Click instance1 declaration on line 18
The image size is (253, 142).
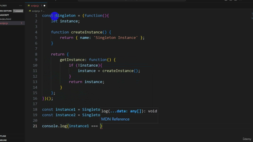tap(66, 110)
